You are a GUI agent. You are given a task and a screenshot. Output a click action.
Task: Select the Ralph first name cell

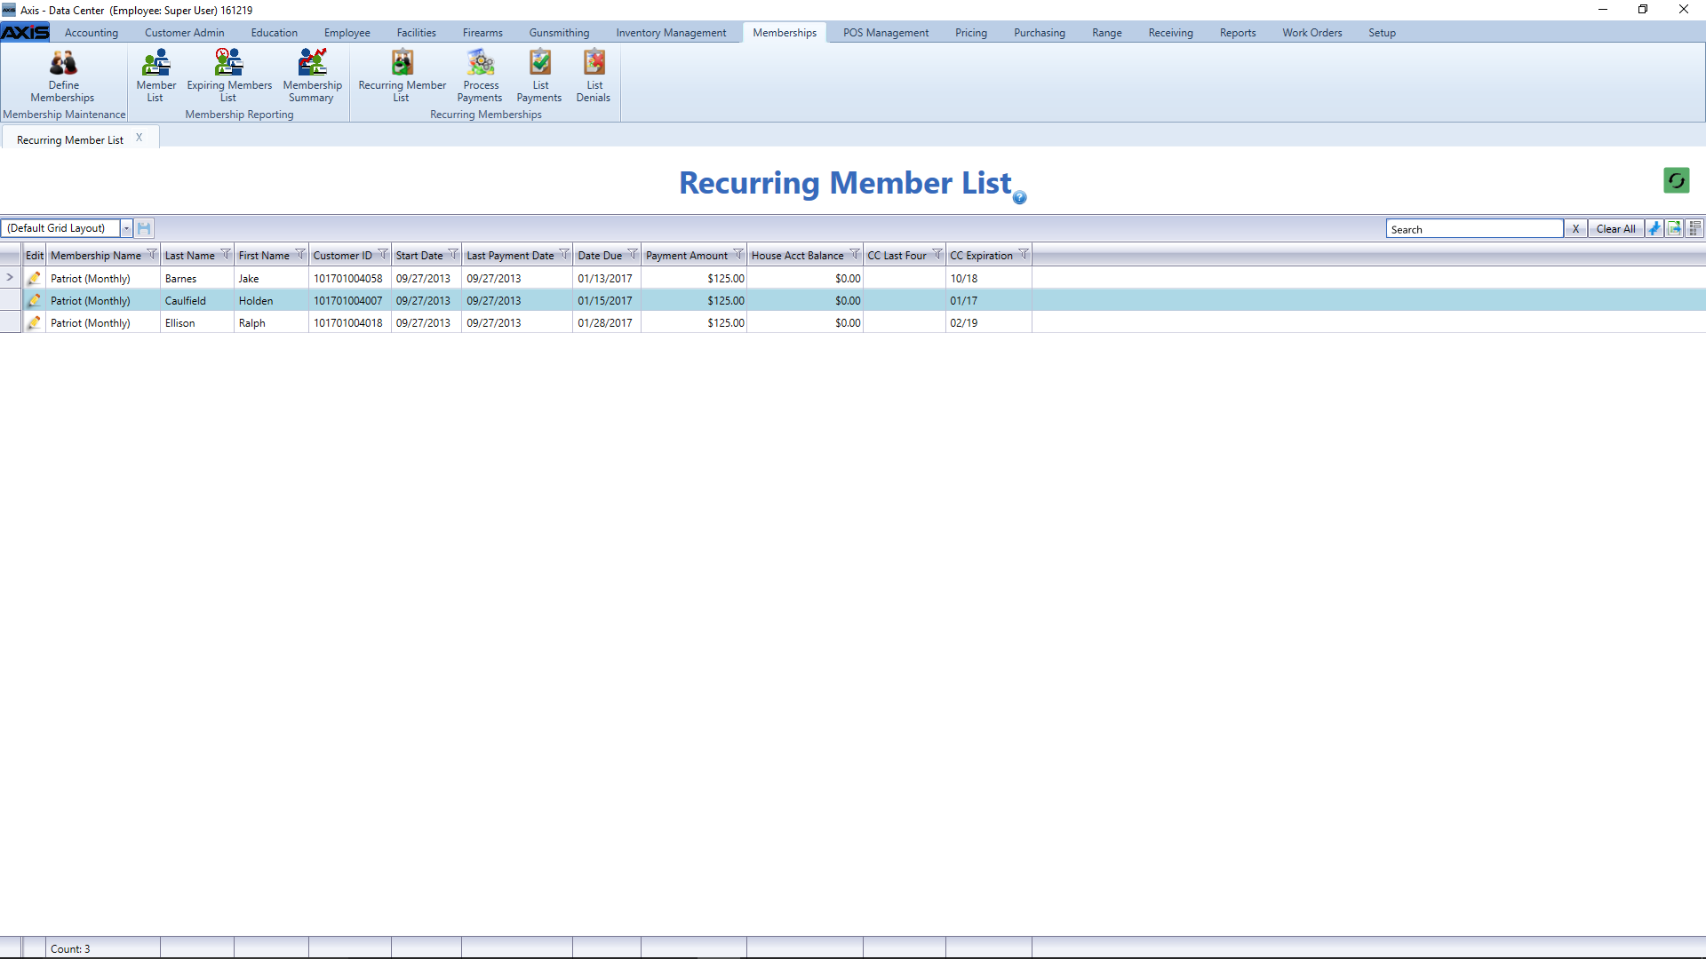pyautogui.click(x=271, y=322)
